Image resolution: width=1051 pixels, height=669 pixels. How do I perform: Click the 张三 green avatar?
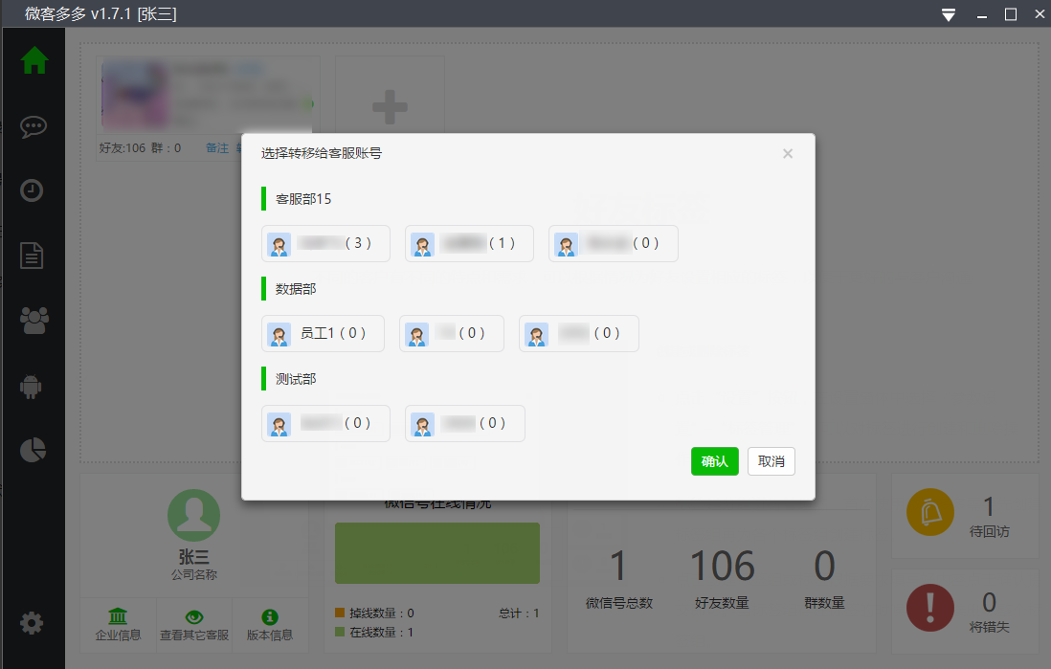point(193,515)
